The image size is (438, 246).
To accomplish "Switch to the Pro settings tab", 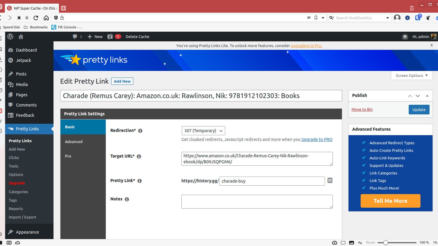I will (83, 156).
